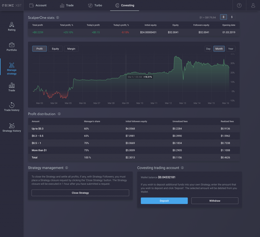The width and height of the screenshot is (260, 237).
Task: Click the Close Strategy button
Action: click(x=80, y=193)
